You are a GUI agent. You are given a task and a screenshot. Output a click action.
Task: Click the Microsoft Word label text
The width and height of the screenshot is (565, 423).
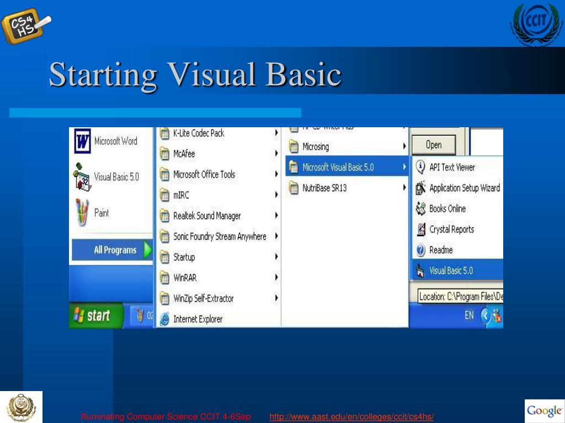click(116, 141)
